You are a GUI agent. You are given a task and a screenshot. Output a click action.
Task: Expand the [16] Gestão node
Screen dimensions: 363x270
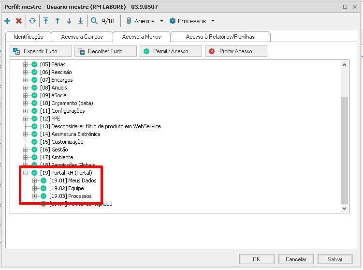pyautogui.click(x=25, y=150)
